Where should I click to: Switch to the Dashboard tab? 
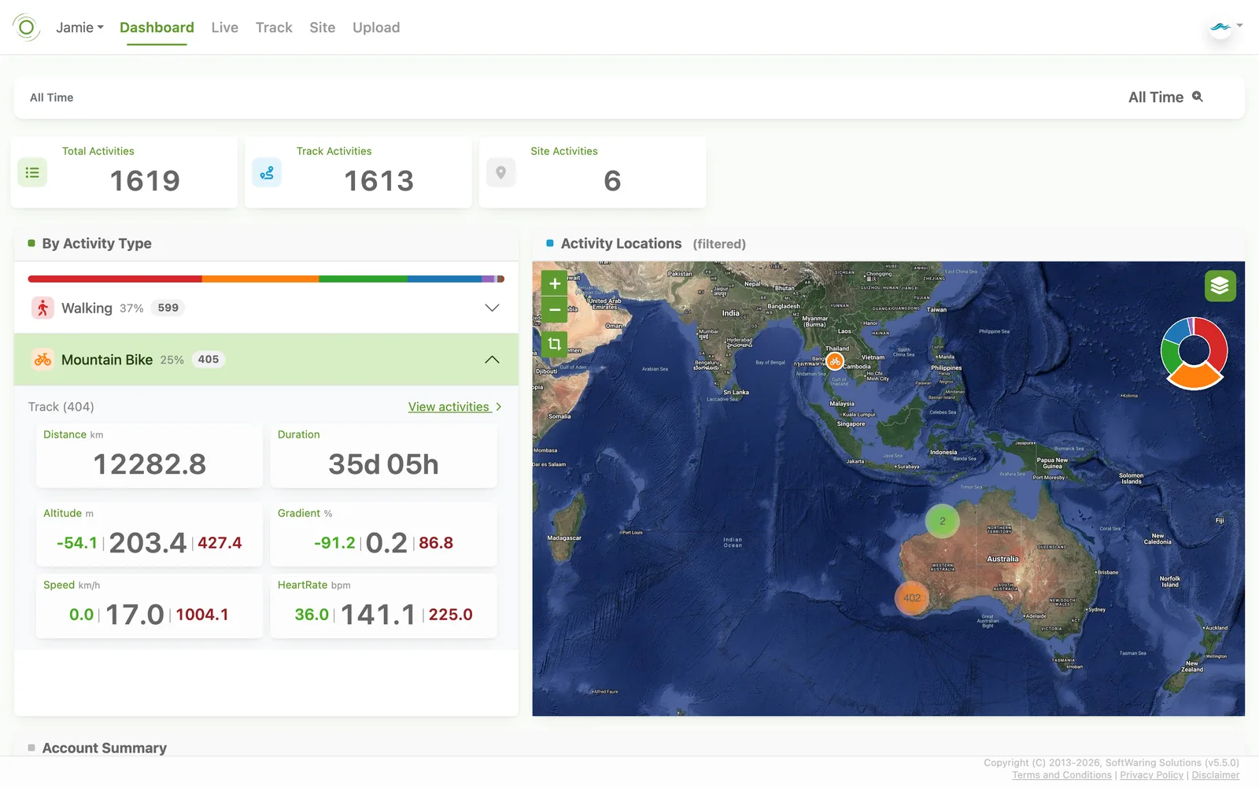click(x=157, y=28)
